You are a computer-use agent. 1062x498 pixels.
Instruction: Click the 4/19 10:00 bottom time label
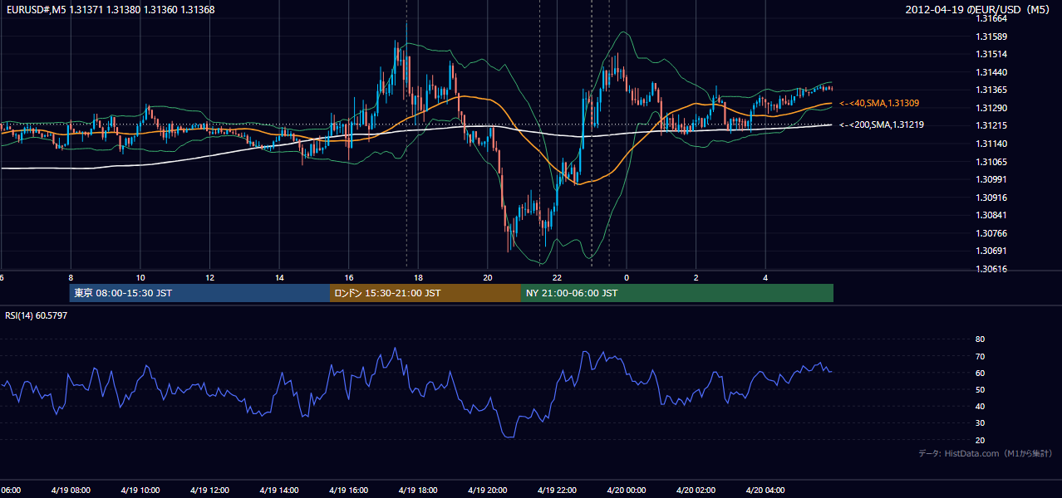coord(140,490)
